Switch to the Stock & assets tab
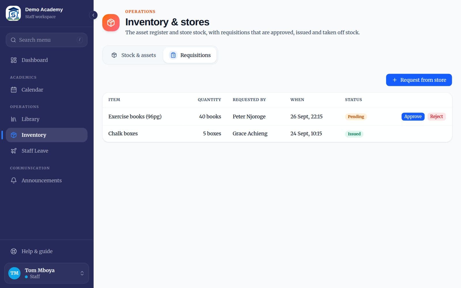This screenshot has height=288, width=461. coord(134,55)
